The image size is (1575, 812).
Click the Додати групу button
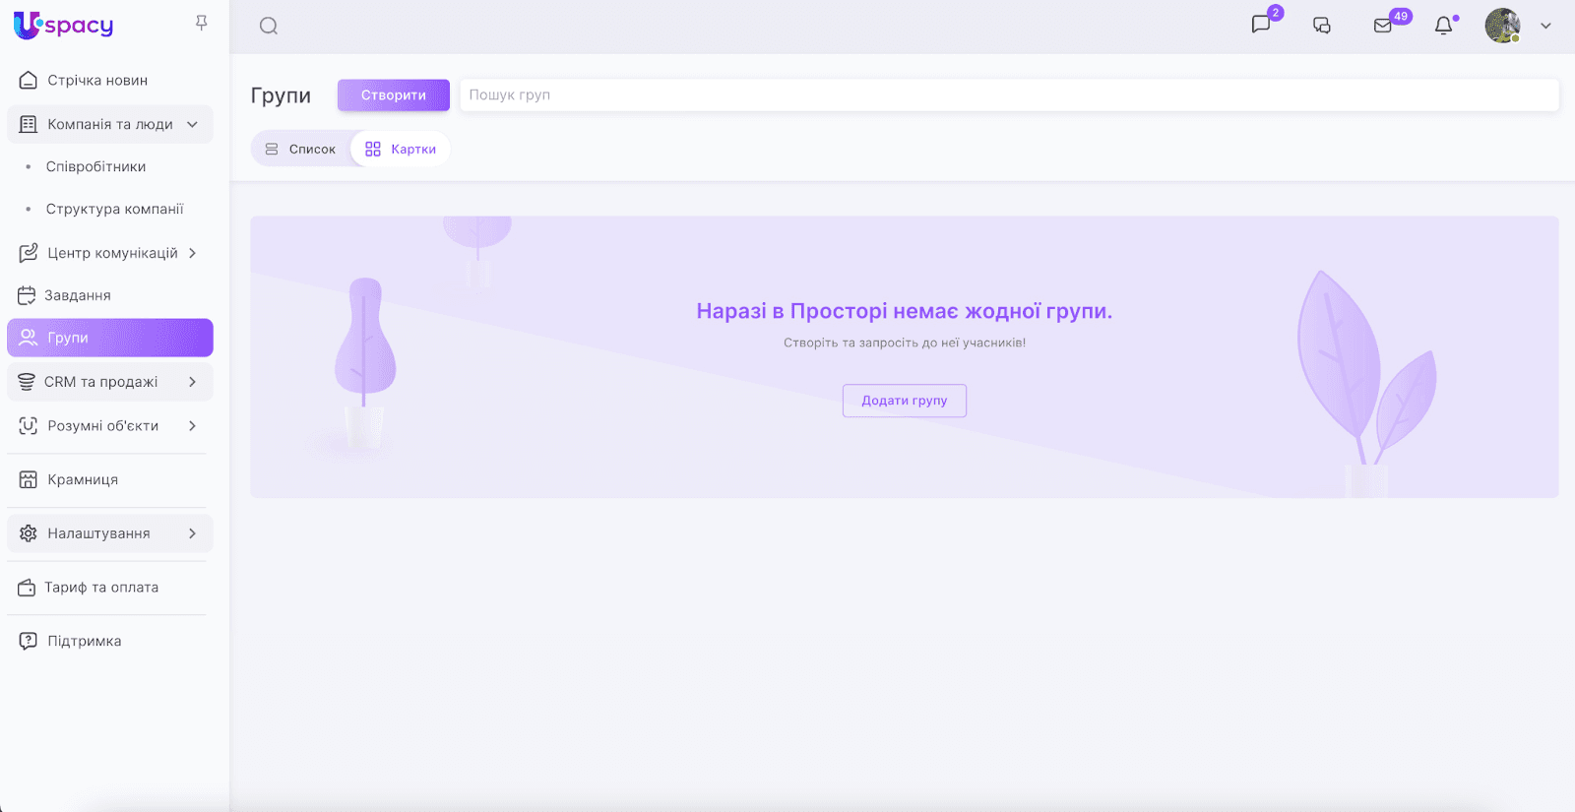905,401
